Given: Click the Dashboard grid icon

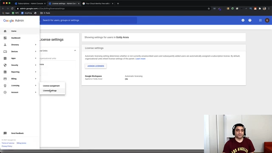Looking at the screenshot, I should pyautogui.click(x=5, y=38).
